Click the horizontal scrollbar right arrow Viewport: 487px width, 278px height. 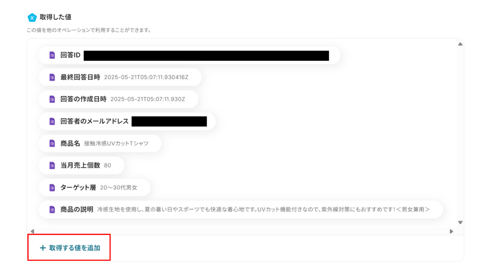pos(451,231)
